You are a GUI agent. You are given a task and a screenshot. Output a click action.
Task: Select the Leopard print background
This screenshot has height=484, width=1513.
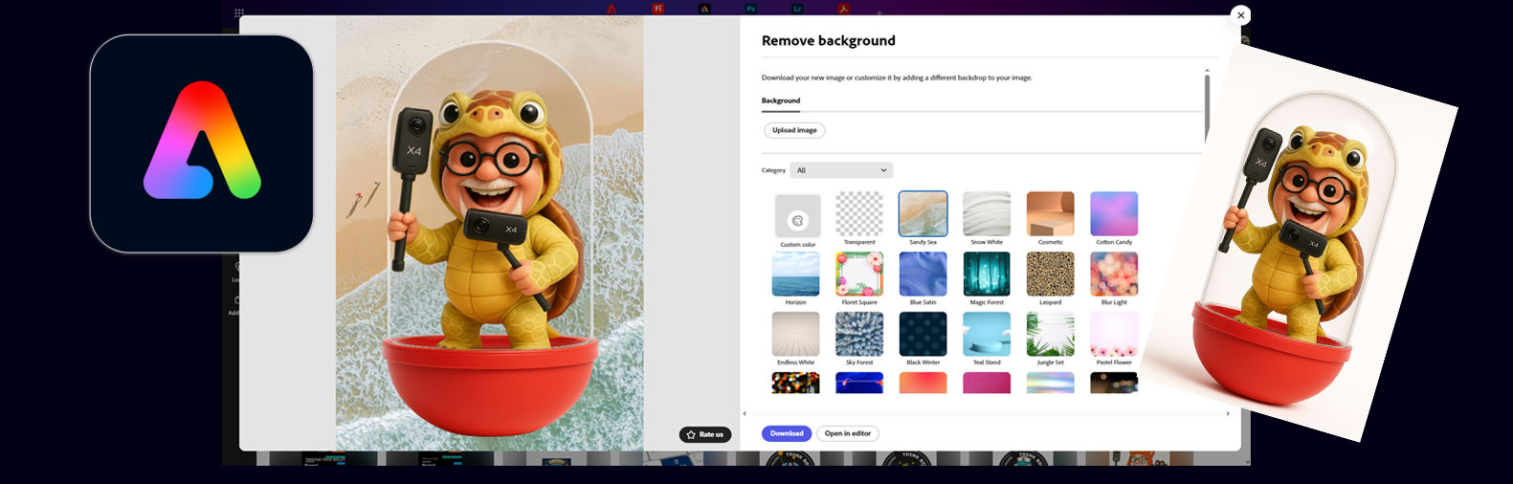(1051, 275)
